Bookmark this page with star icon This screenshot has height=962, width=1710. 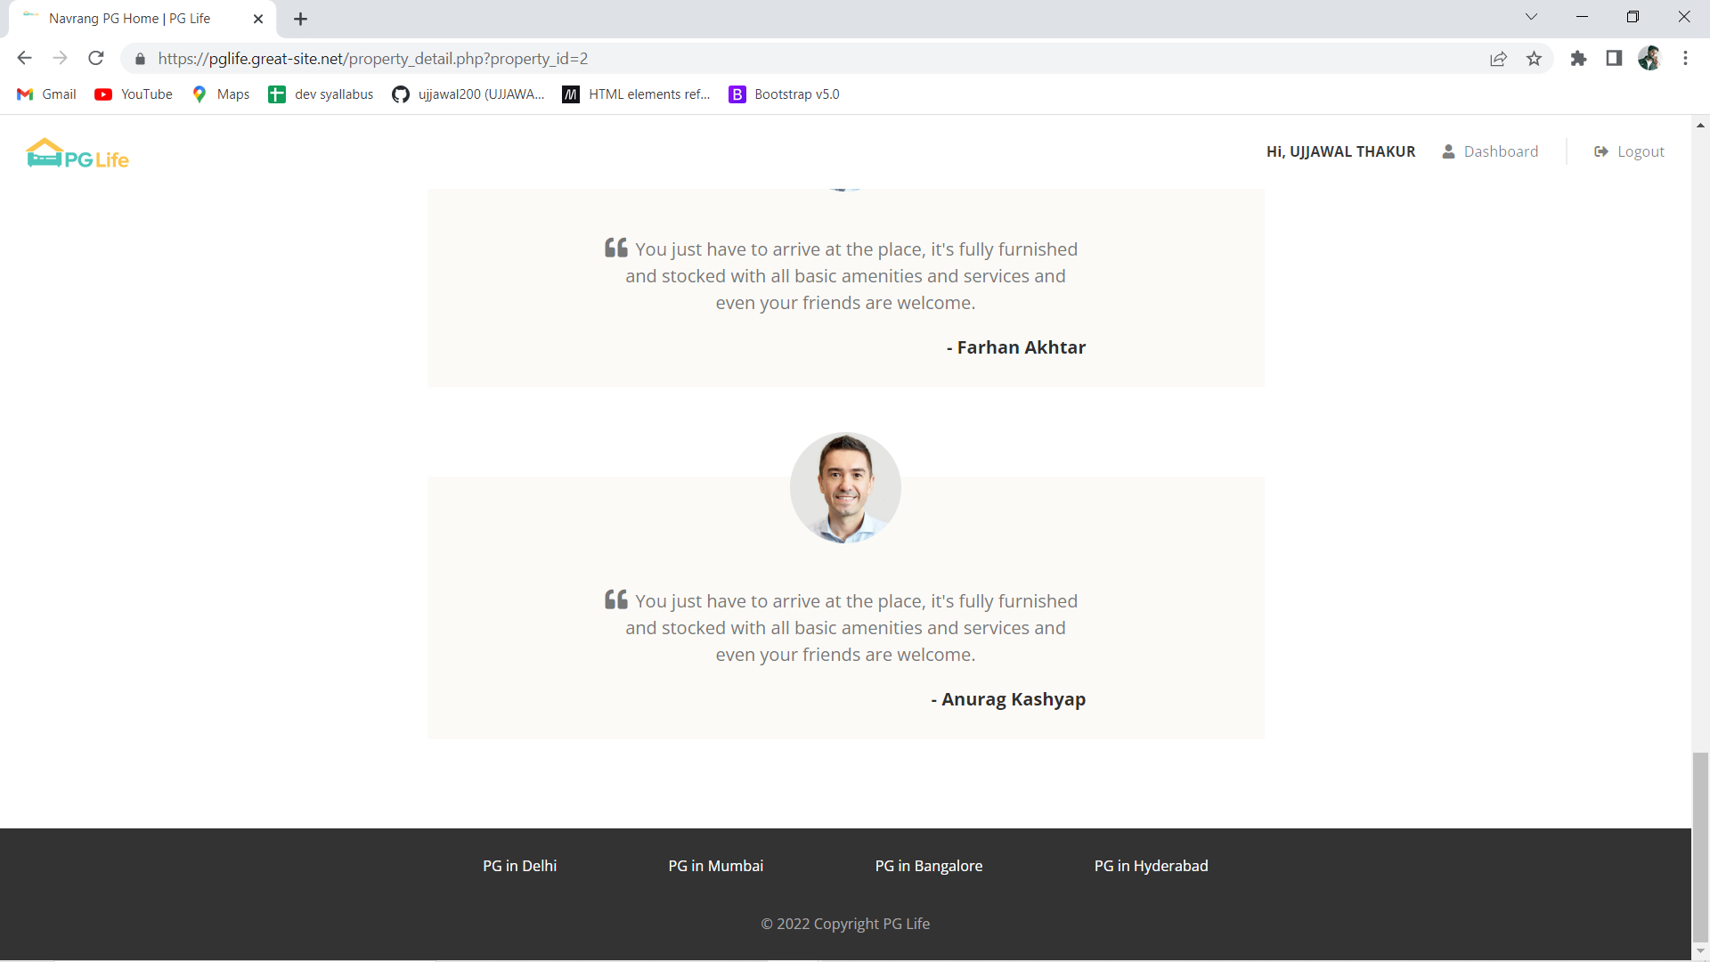click(1534, 59)
